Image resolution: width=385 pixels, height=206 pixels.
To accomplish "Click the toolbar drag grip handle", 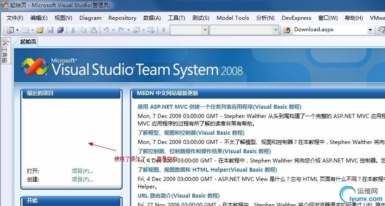I will point(4,30).
